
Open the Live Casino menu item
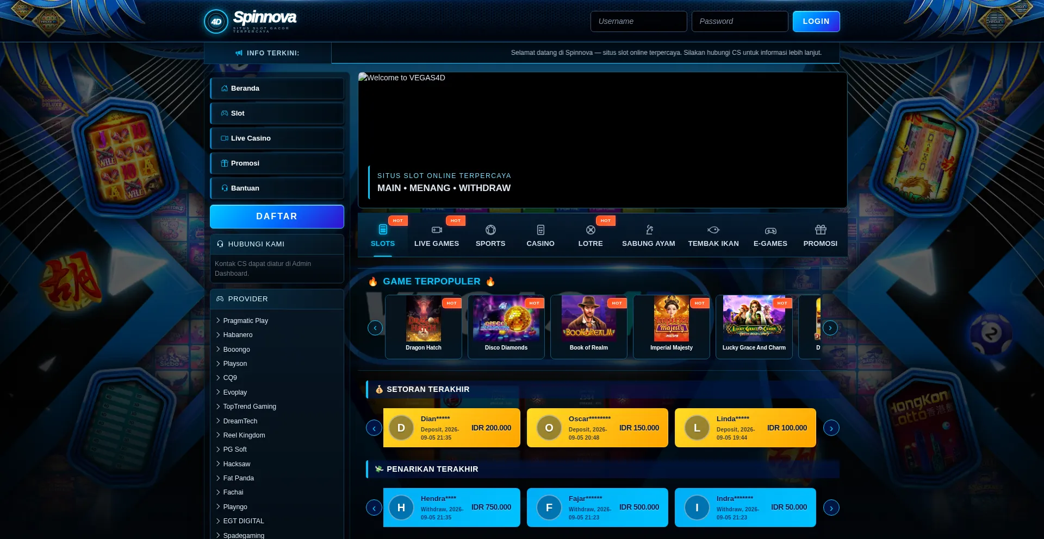(x=277, y=138)
